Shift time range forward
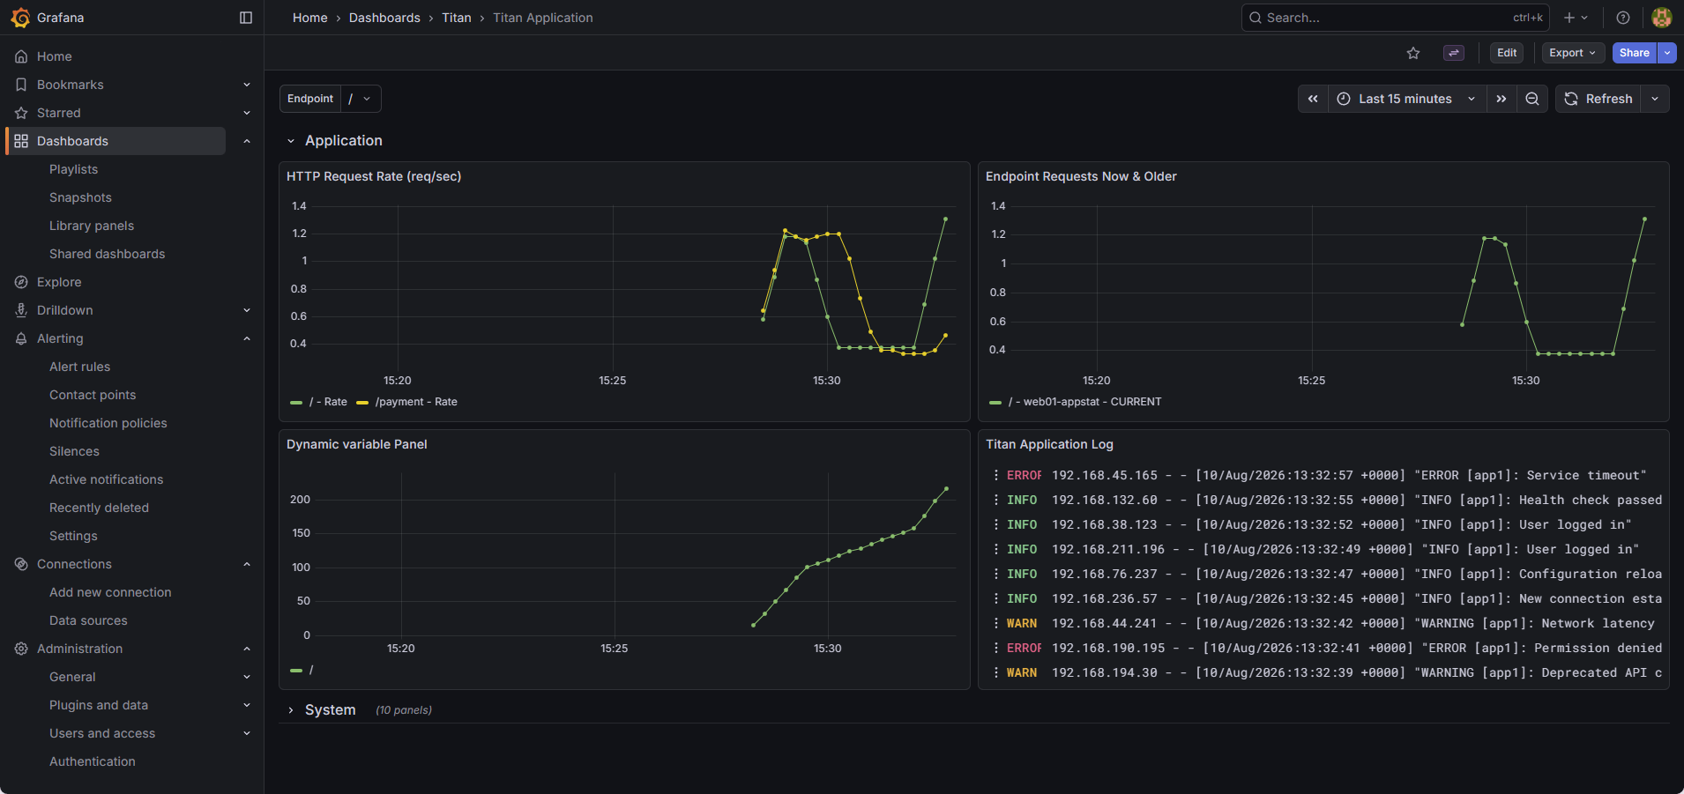 (1501, 99)
